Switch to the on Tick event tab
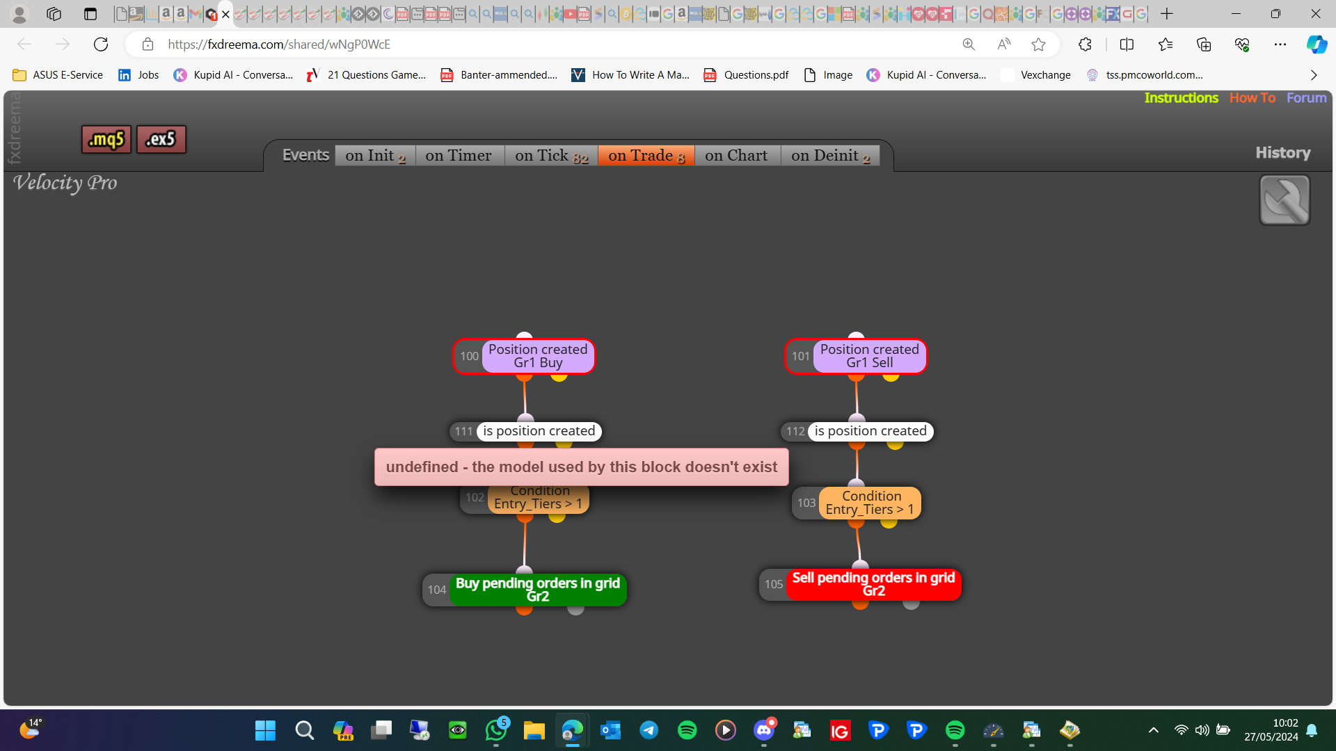This screenshot has width=1336, height=751. tap(551, 156)
